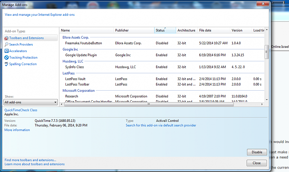Open the Search Providers add-on type
The height and width of the screenshot is (172, 289).
pos(21,44)
